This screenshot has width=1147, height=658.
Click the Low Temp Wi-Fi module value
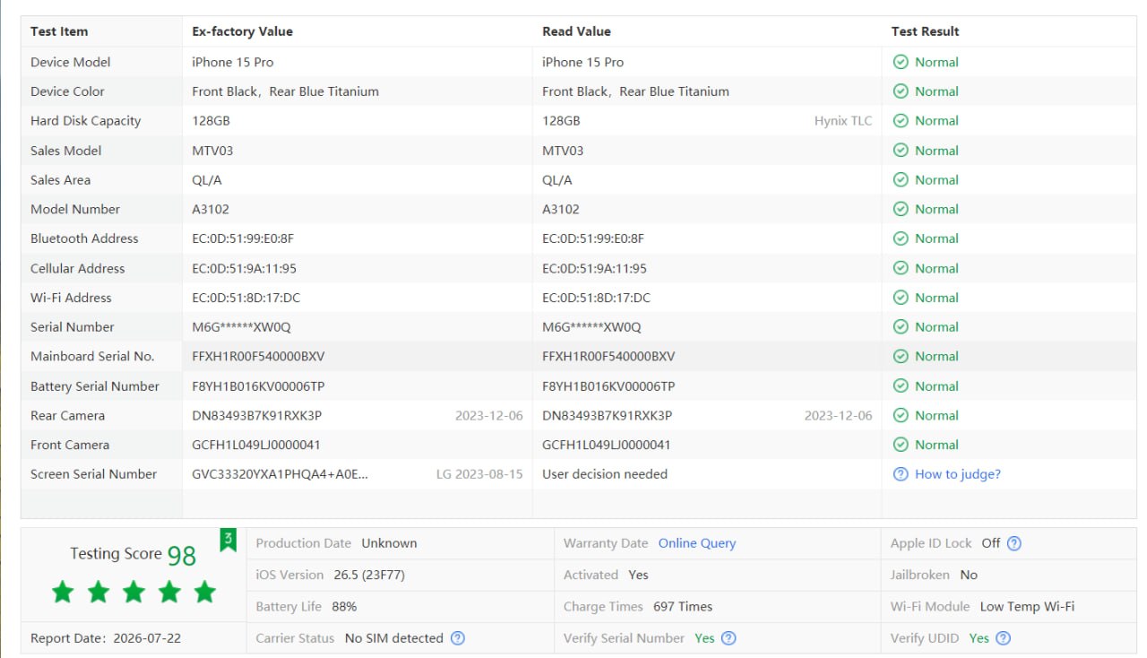click(1027, 607)
